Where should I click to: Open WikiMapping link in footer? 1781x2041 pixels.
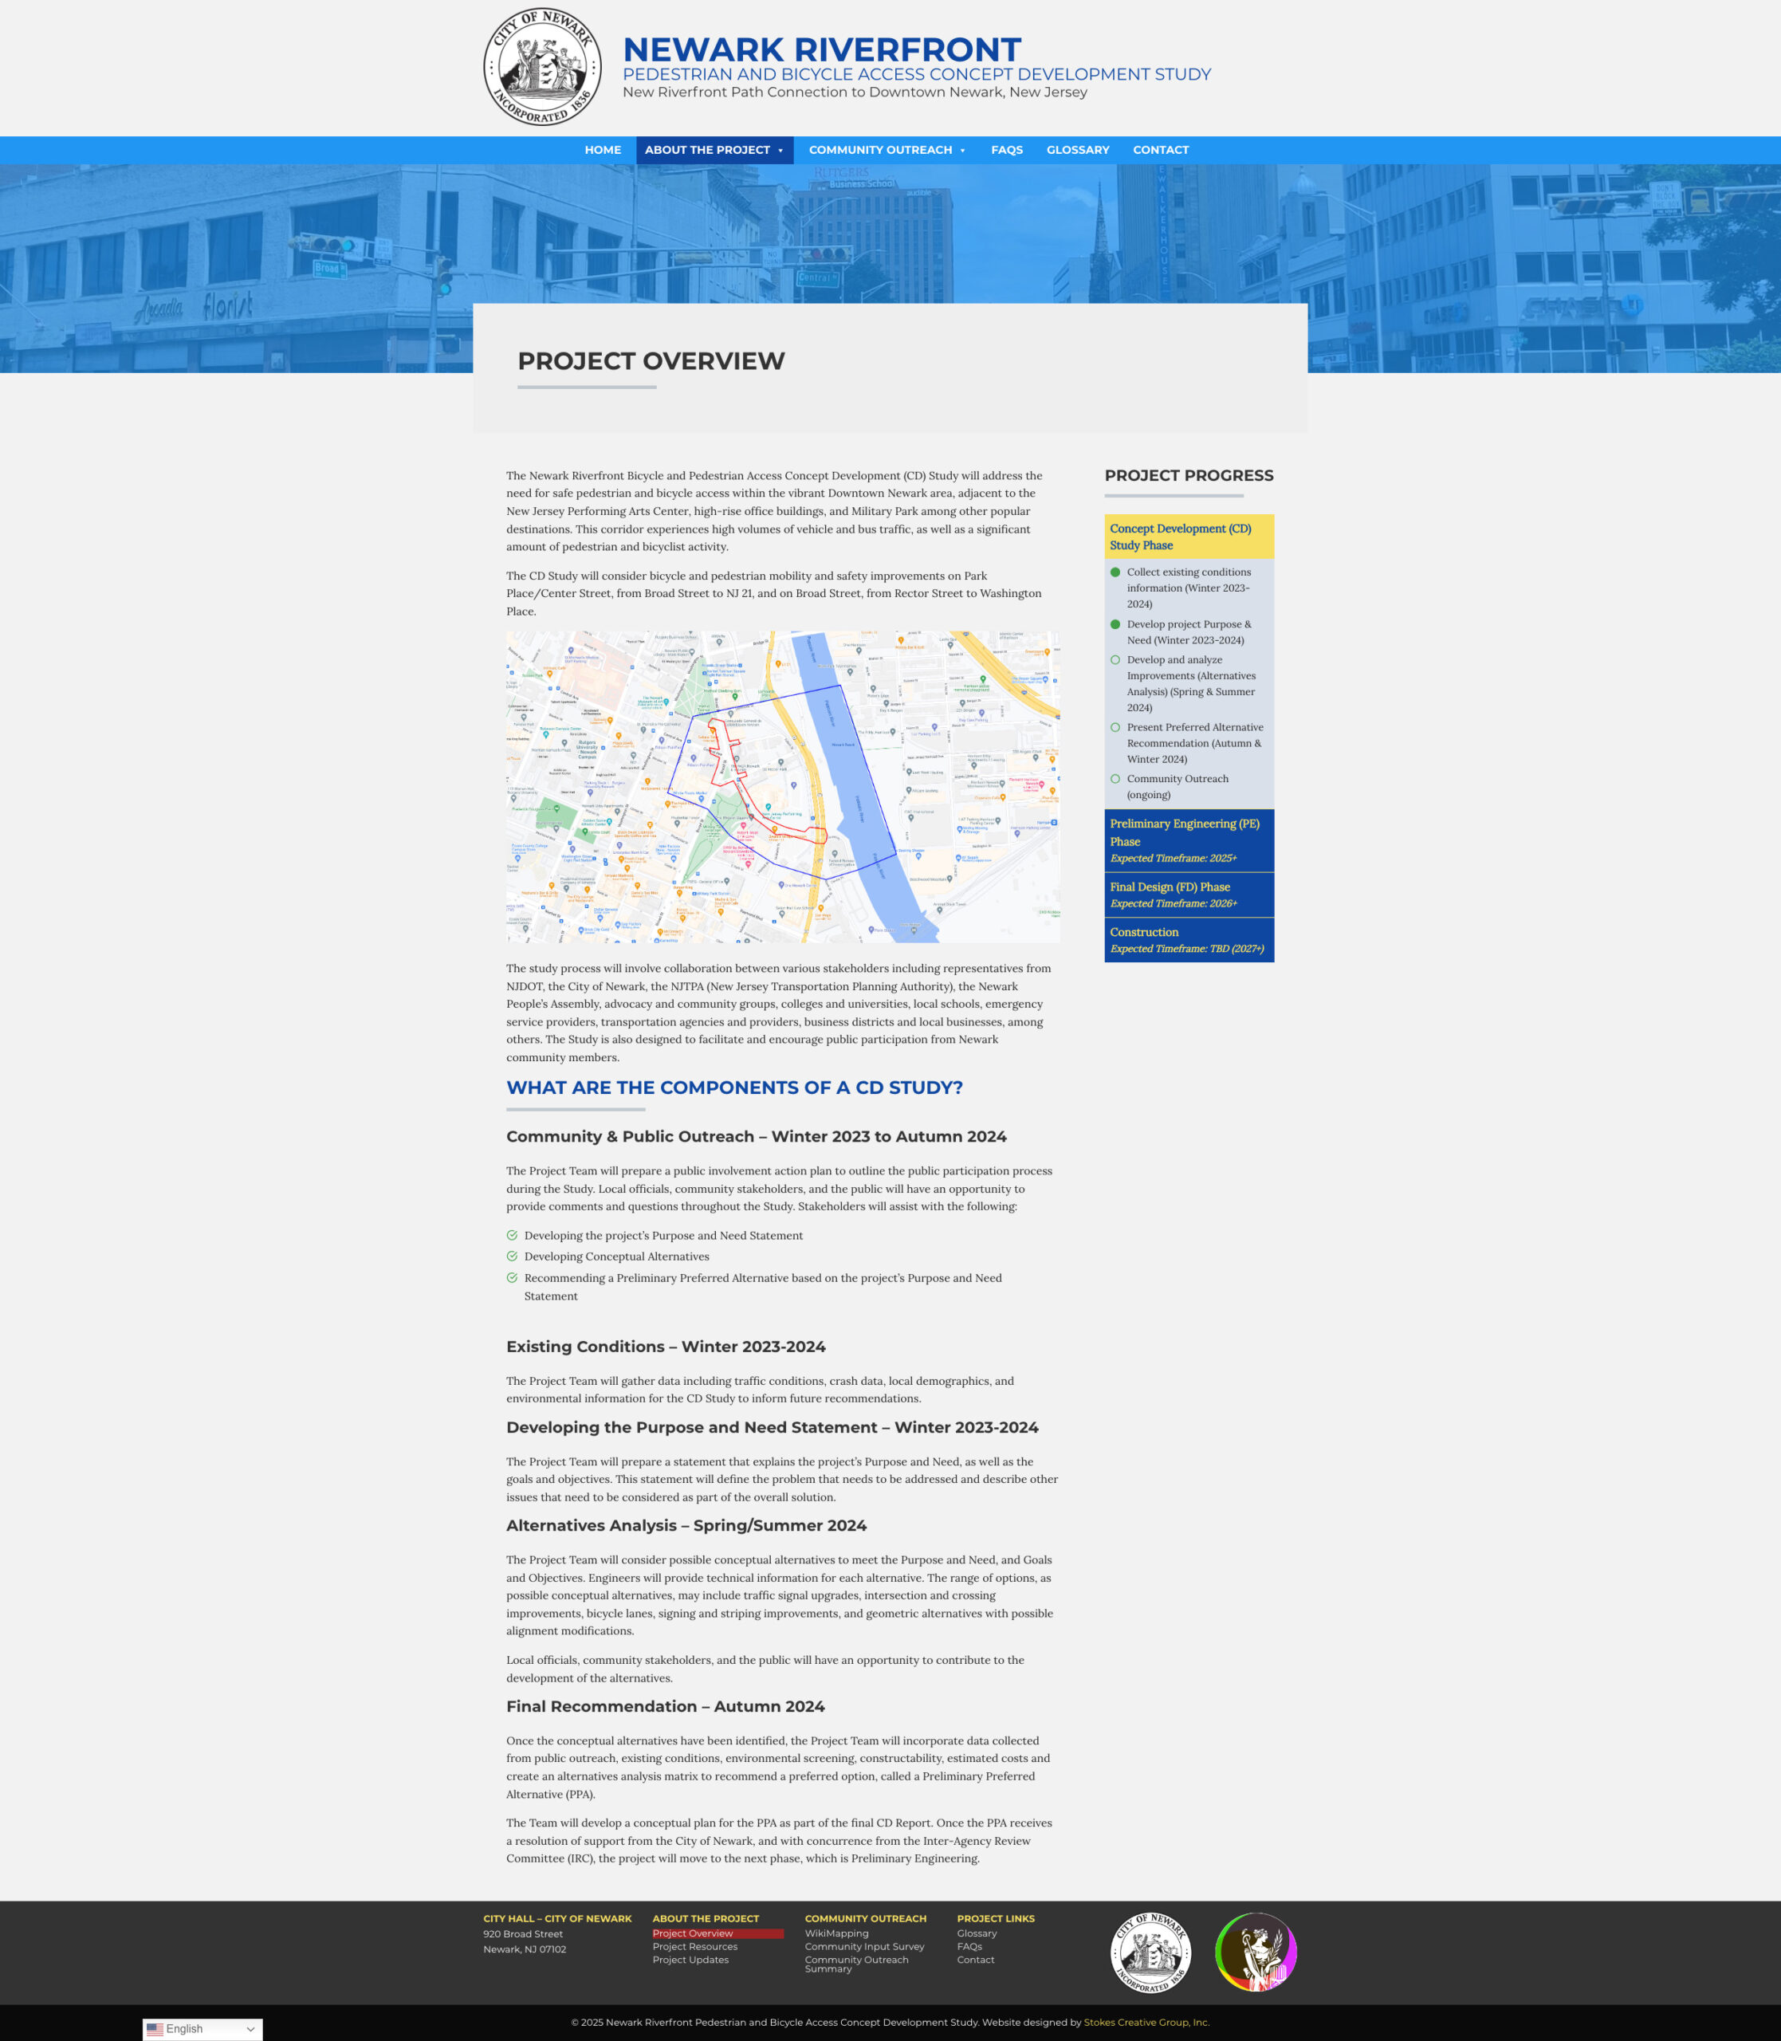(x=835, y=1933)
